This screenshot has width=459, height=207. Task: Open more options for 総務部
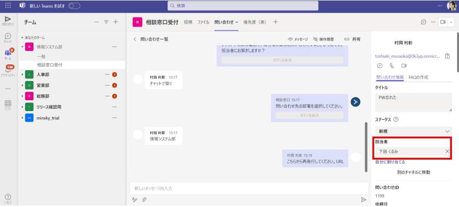click(x=108, y=96)
